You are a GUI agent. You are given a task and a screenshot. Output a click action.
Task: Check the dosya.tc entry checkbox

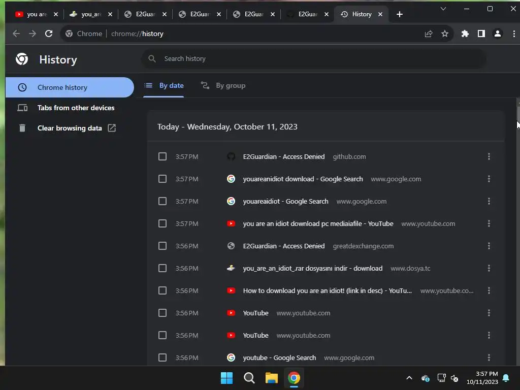coord(162,268)
